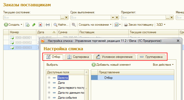Image resolution: width=184 pixels, height=100 pixels.
Task: Open Создать на основании dropdown
Action: tap(95, 25)
